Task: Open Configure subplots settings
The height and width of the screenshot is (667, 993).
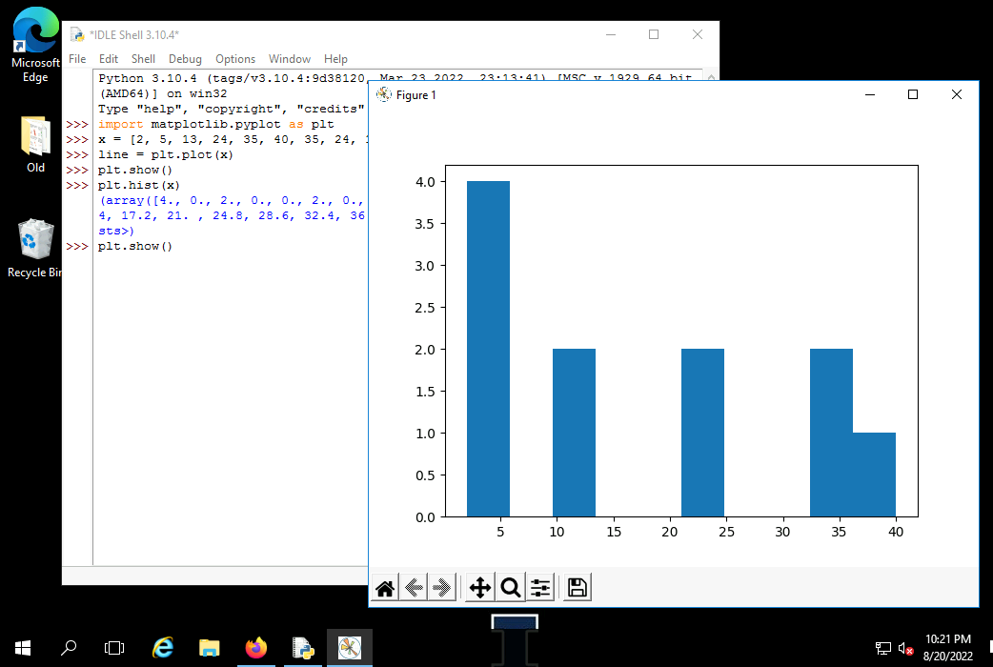Action: coord(540,588)
